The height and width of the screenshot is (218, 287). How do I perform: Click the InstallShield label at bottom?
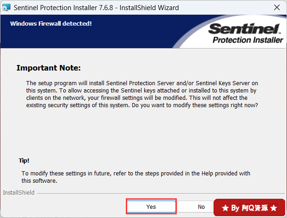(18, 193)
